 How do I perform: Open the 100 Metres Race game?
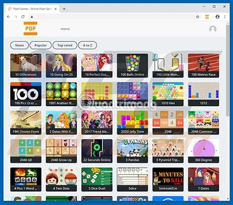click(x=204, y=66)
